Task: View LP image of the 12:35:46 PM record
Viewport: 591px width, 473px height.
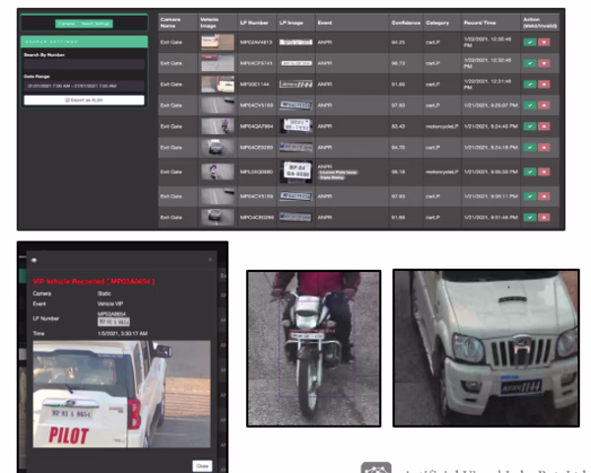Action: pos(295,41)
